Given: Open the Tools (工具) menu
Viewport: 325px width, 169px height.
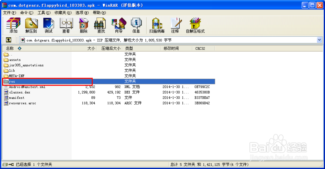Looking at the screenshot, I should pos(44,13).
